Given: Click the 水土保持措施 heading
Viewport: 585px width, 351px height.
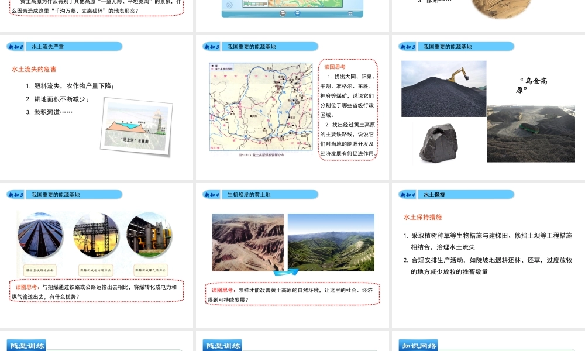Looking at the screenshot, I should (422, 217).
